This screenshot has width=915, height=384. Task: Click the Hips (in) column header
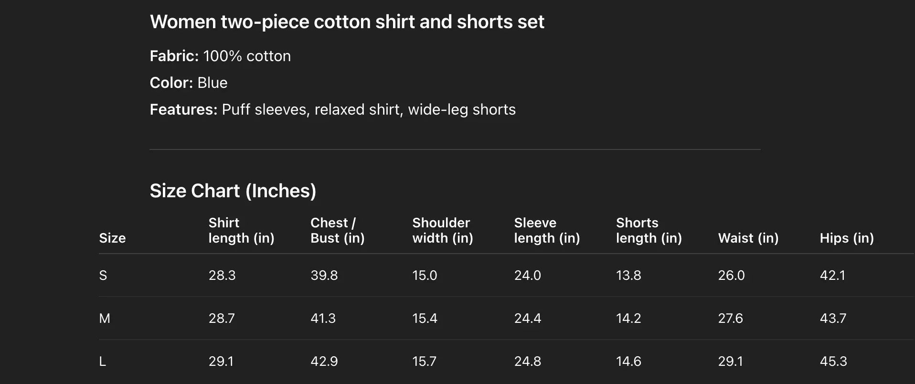click(x=847, y=238)
